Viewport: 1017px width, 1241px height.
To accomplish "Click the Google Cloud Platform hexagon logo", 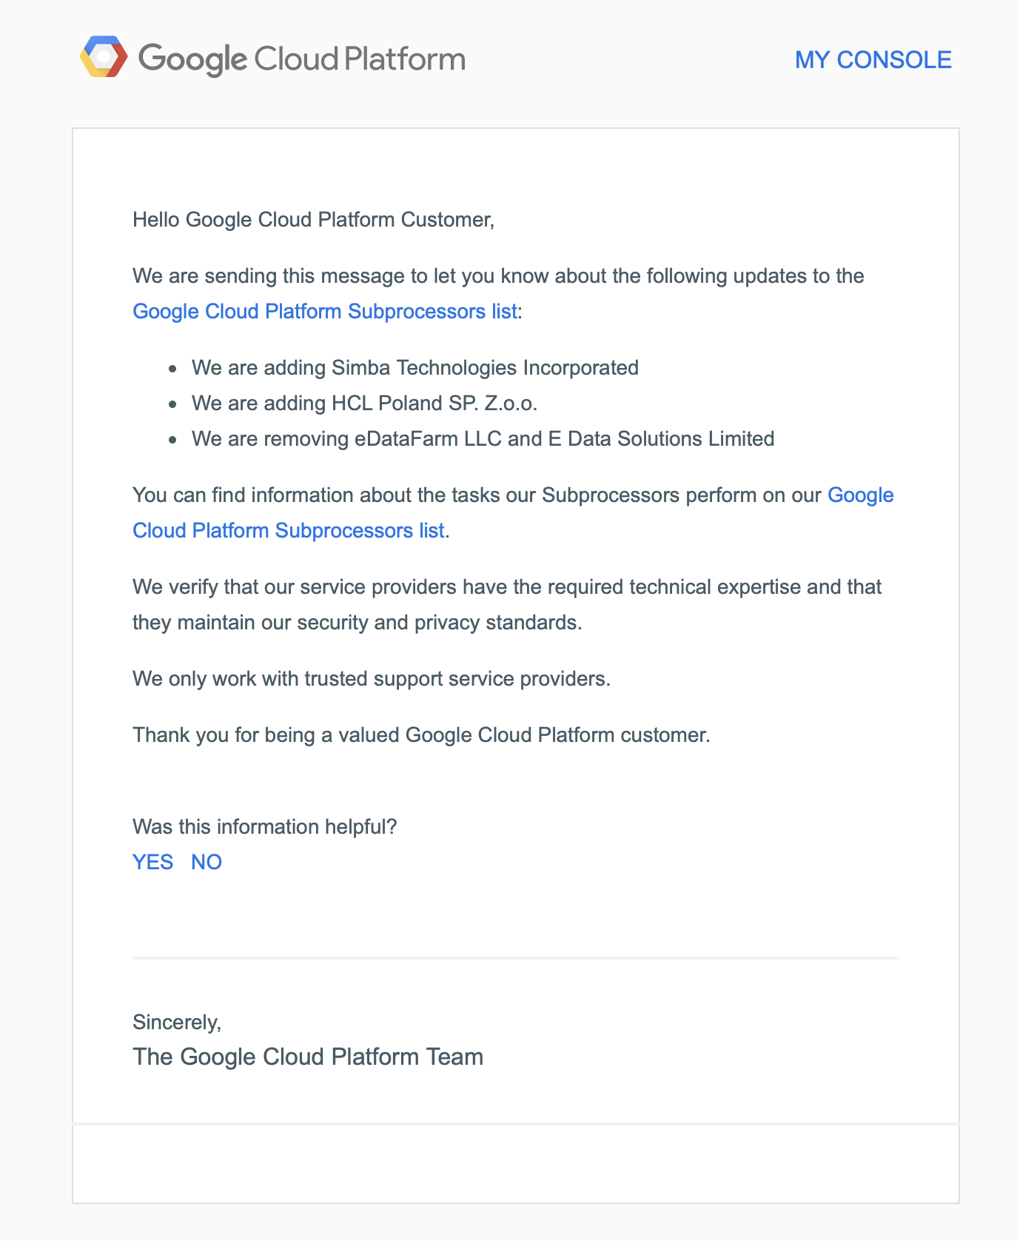I will pos(104,57).
